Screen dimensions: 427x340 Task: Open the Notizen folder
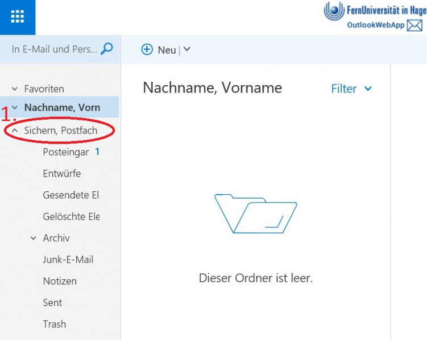60,281
